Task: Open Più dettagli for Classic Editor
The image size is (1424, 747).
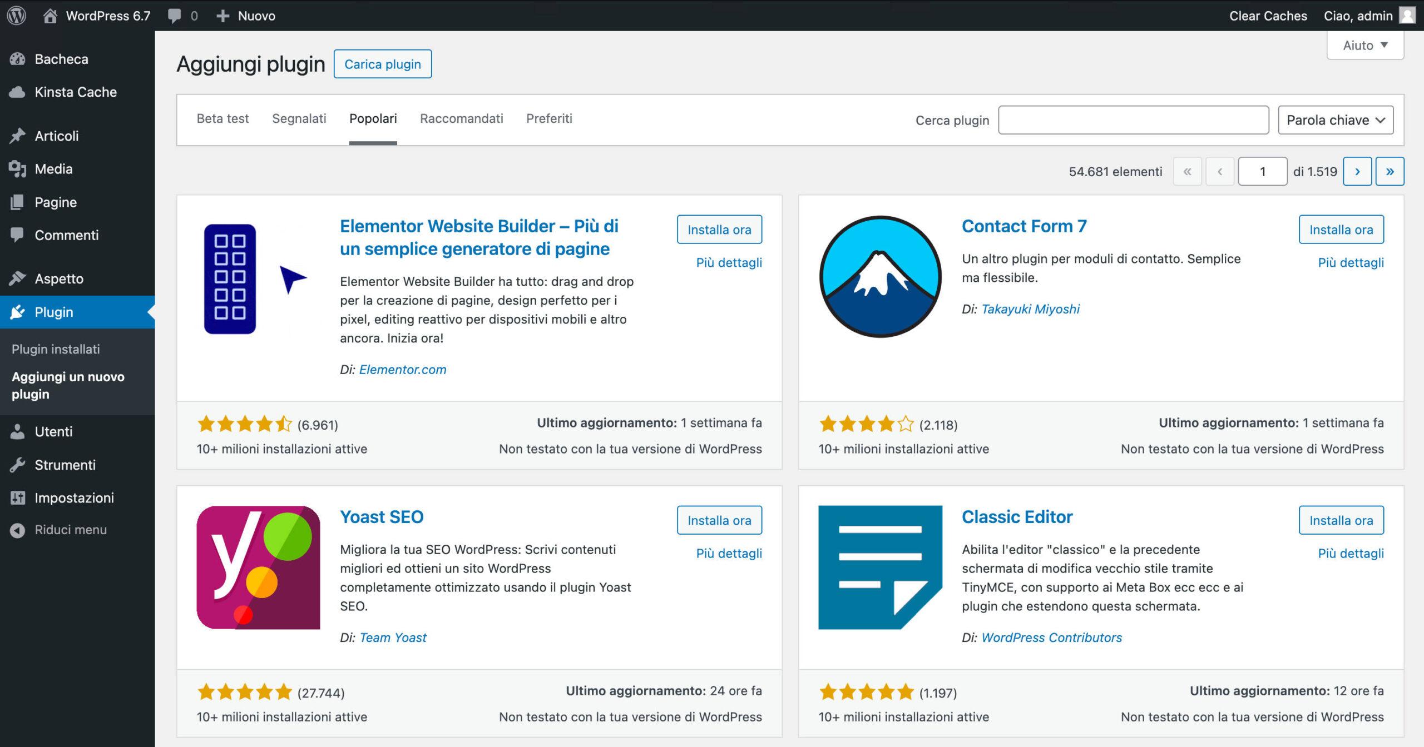Action: pyautogui.click(x=1351, y=553)
